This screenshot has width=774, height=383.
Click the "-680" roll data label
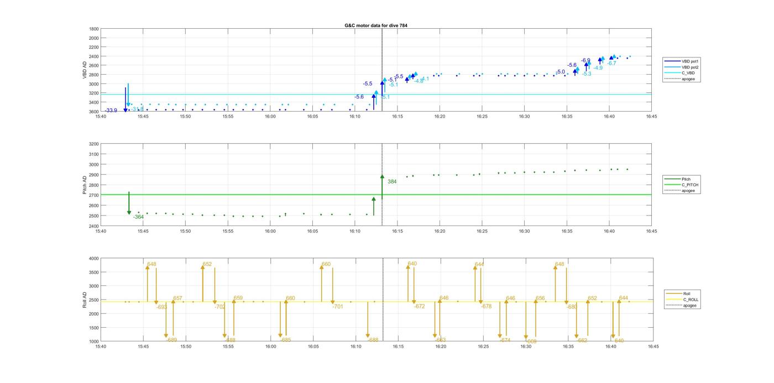[572, 307]
